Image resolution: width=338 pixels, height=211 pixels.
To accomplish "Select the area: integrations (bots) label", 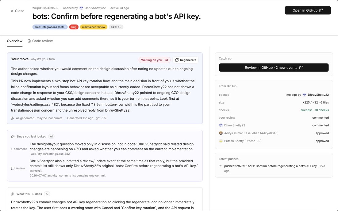I will 50,27.
